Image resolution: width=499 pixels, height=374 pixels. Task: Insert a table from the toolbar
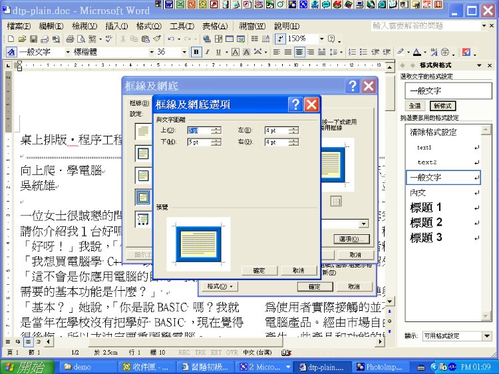(x=230, y=39)
